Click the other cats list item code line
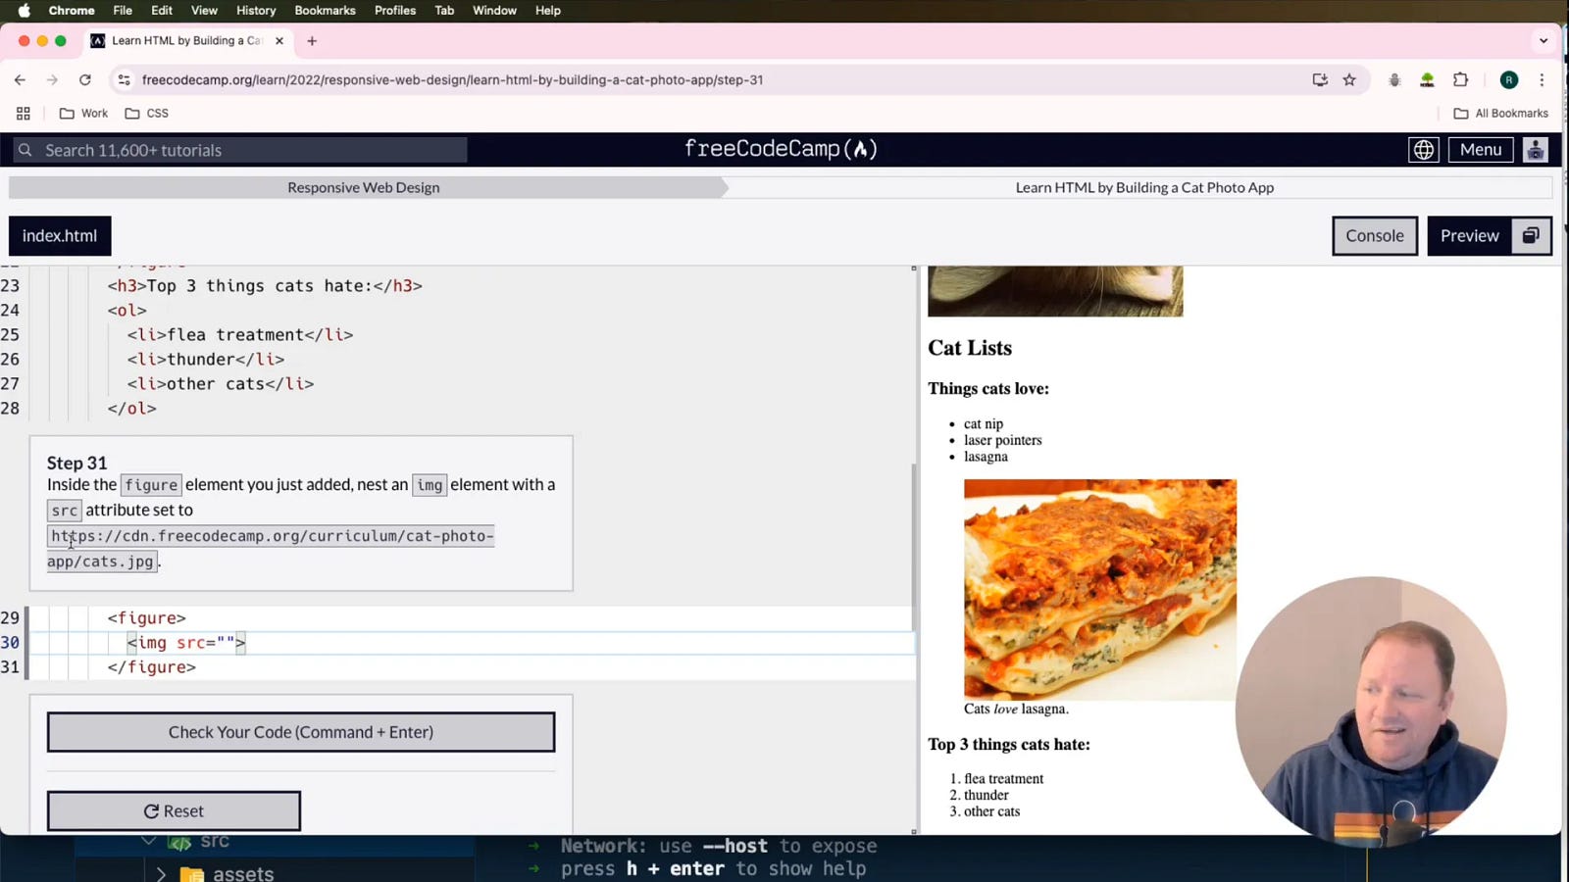The height and width of the screenshot is (882, 1569). (x=221, y=384)
